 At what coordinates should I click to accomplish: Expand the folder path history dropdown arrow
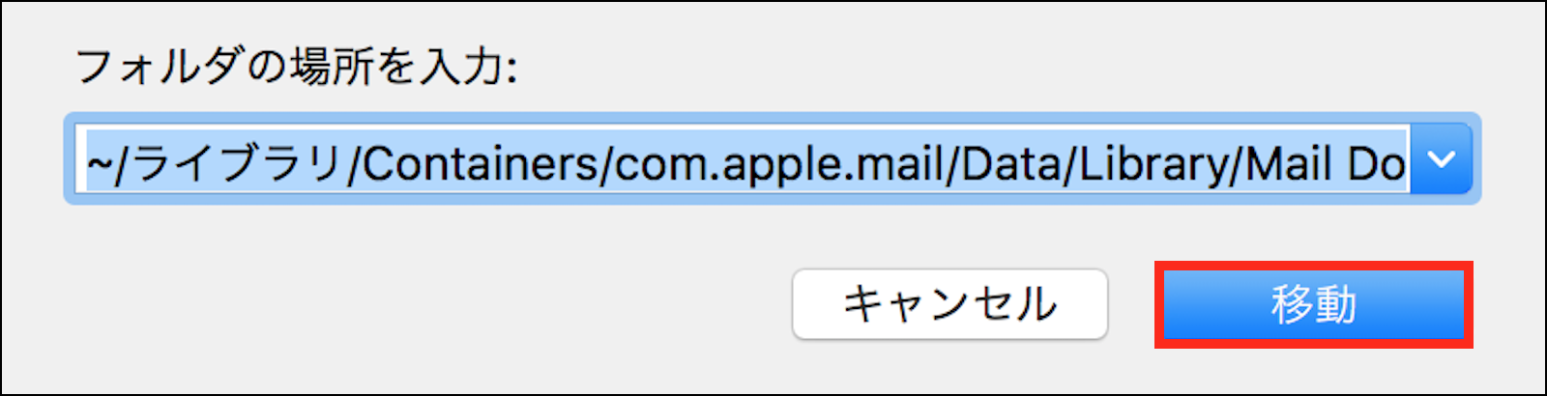pyautogui.click(x=1441, y=158)
